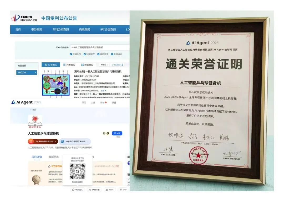Image resolution: width=284 pixels, height=200 pixels.
Task: Expand the 发明公布 item in 类型选择 sidebar
Action: point(27,72)
